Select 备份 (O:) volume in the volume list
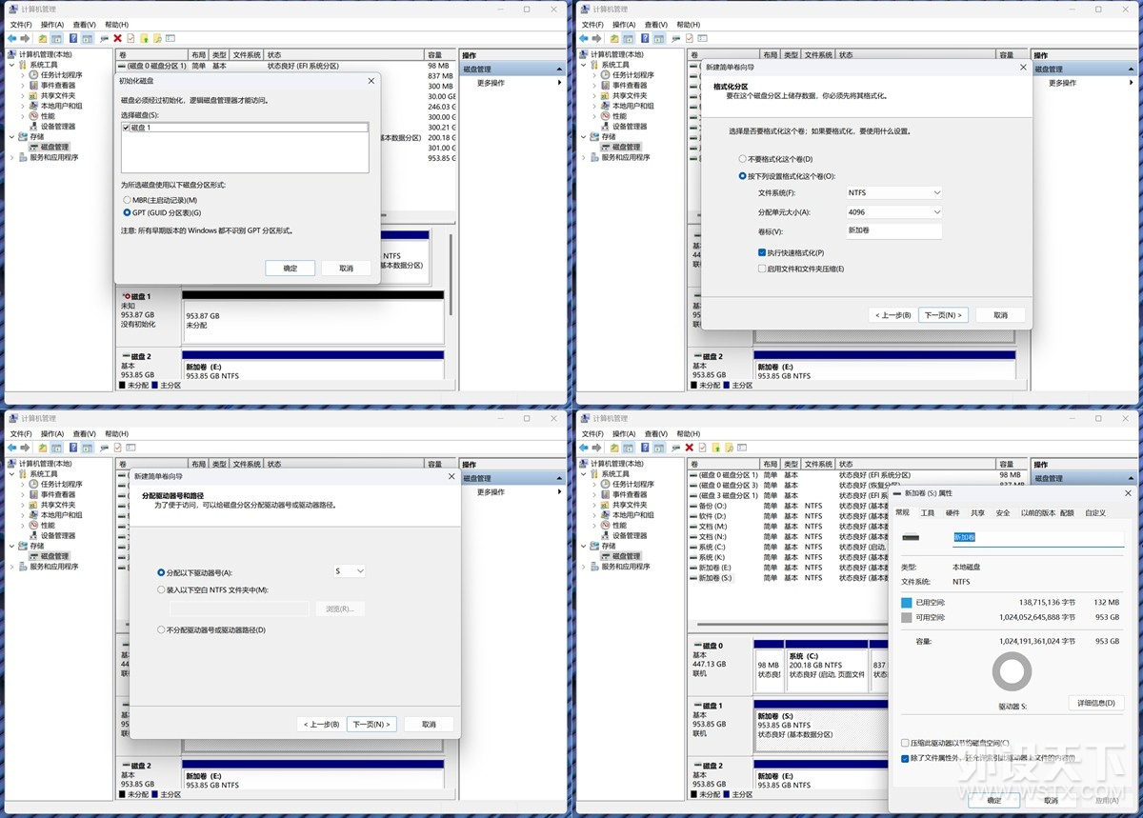This screenshot has height=818, width=1143. coord(712,506)
